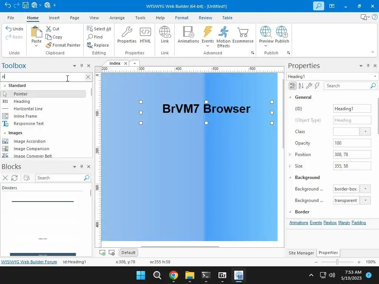The width and height of the screenshot is (379, 284).
Task: Open the Heading1 object selector dropdown
Action: tap(375, 76)
